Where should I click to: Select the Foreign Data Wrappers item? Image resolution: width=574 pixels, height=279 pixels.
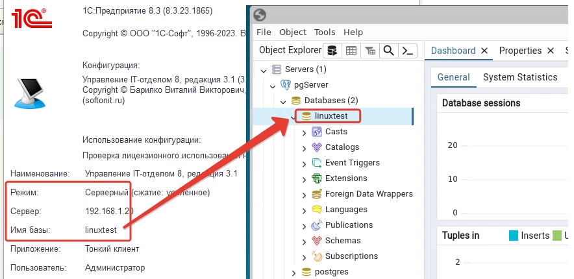click(x=369, y=194)
